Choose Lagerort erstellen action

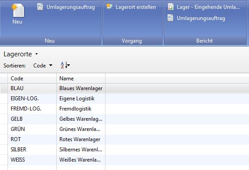pos(136,7)
